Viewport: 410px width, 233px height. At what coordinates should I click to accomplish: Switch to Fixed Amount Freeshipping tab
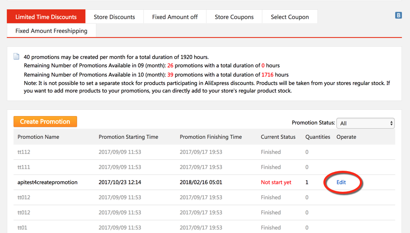tap(51, 31)
